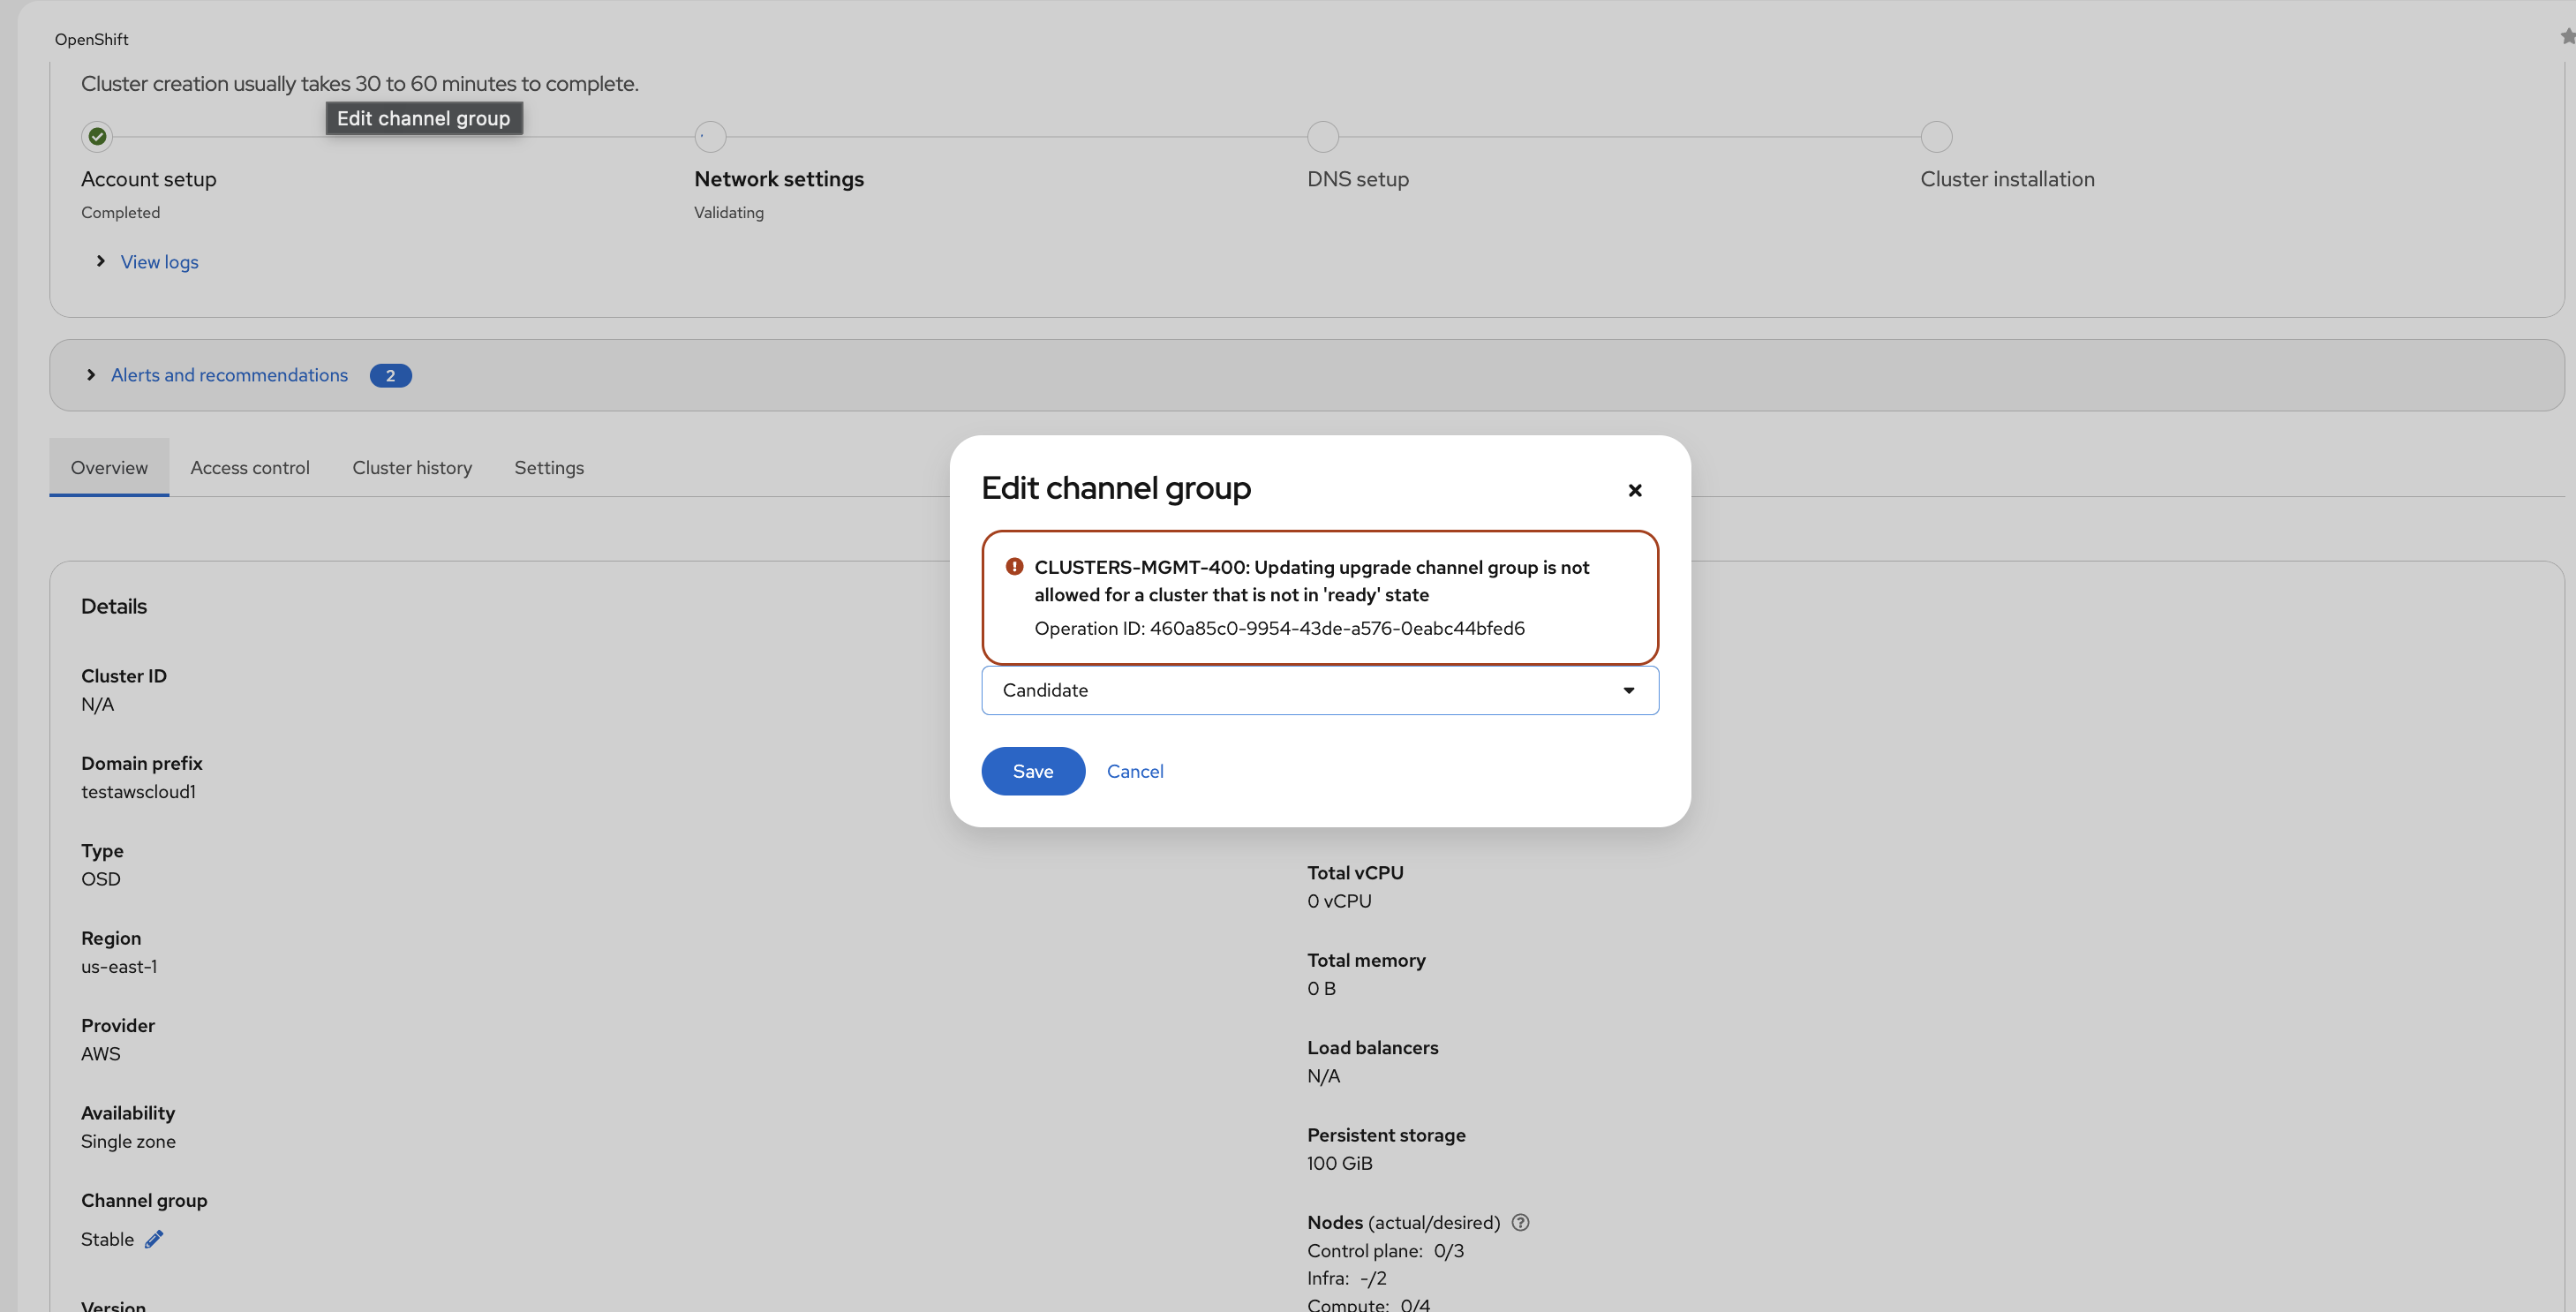Image resolution: width=2576 pixels, height=1312 pixels.
Task: Click the OpenShift breadcrumb text
Action: tap(91, 39)
